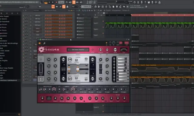Select Pattern 4 in the pattern list
Screen dimensions: 194x116
84,28
